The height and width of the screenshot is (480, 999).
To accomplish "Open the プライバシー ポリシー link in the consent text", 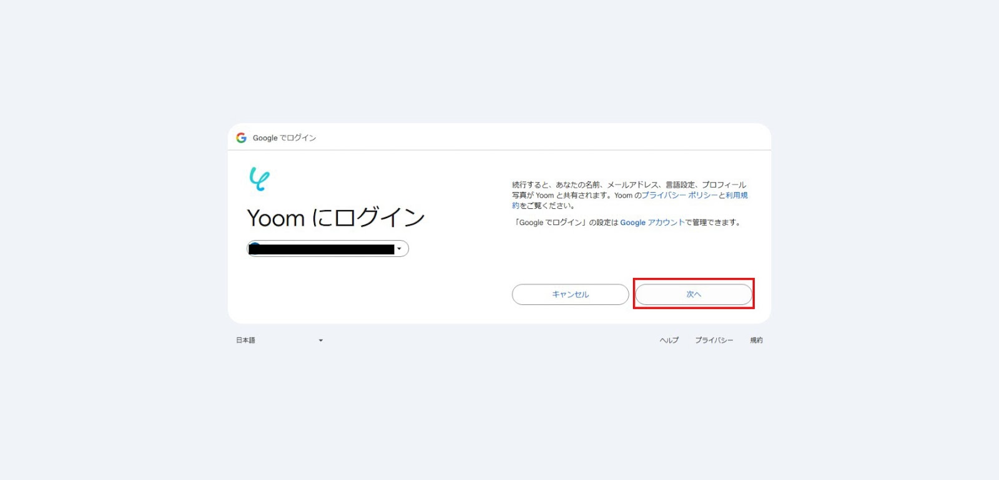I will tap(680, 195).
